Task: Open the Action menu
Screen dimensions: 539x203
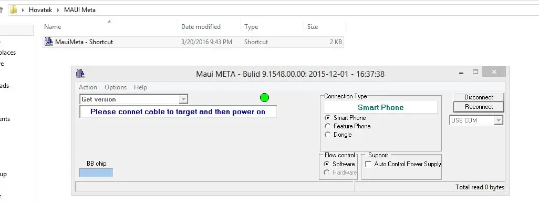Action: [88, 87]
